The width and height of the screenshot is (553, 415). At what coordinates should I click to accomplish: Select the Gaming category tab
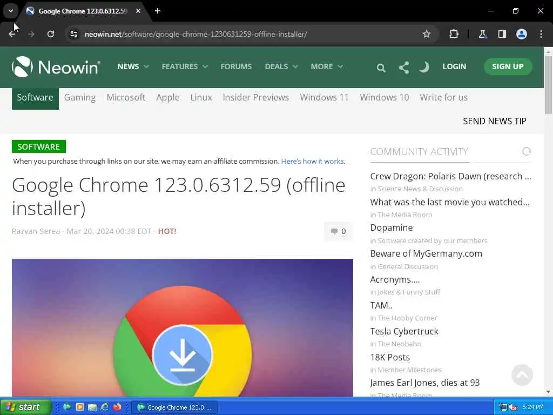80,98
